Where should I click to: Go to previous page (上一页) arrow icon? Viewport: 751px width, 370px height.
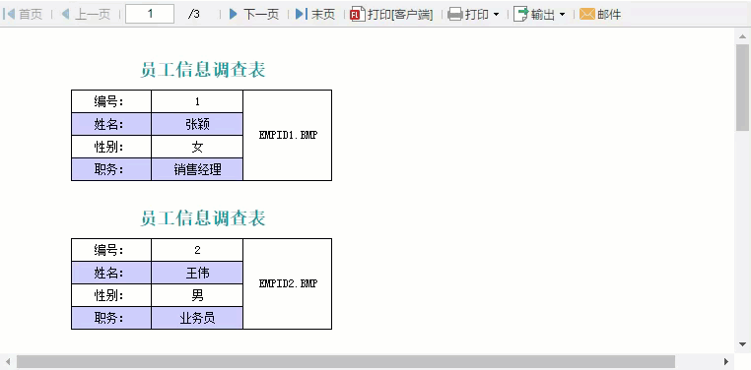66,14
